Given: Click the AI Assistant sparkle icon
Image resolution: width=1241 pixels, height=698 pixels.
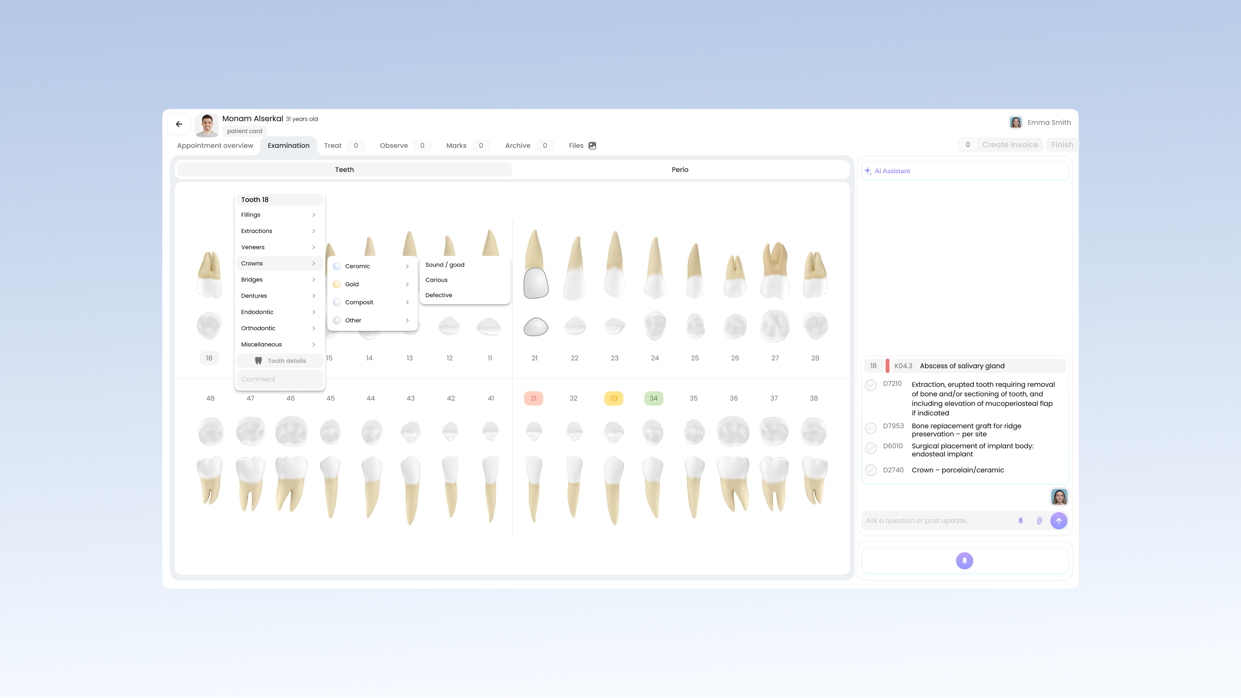Looking at the screenshot, I should pos(868,171).
